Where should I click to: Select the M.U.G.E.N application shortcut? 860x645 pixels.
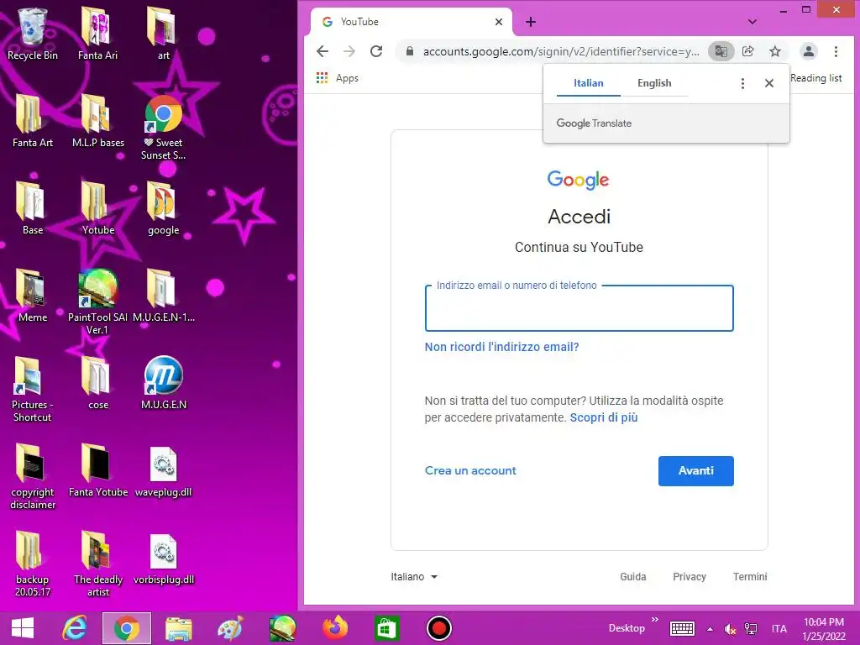tap(164, 383)
